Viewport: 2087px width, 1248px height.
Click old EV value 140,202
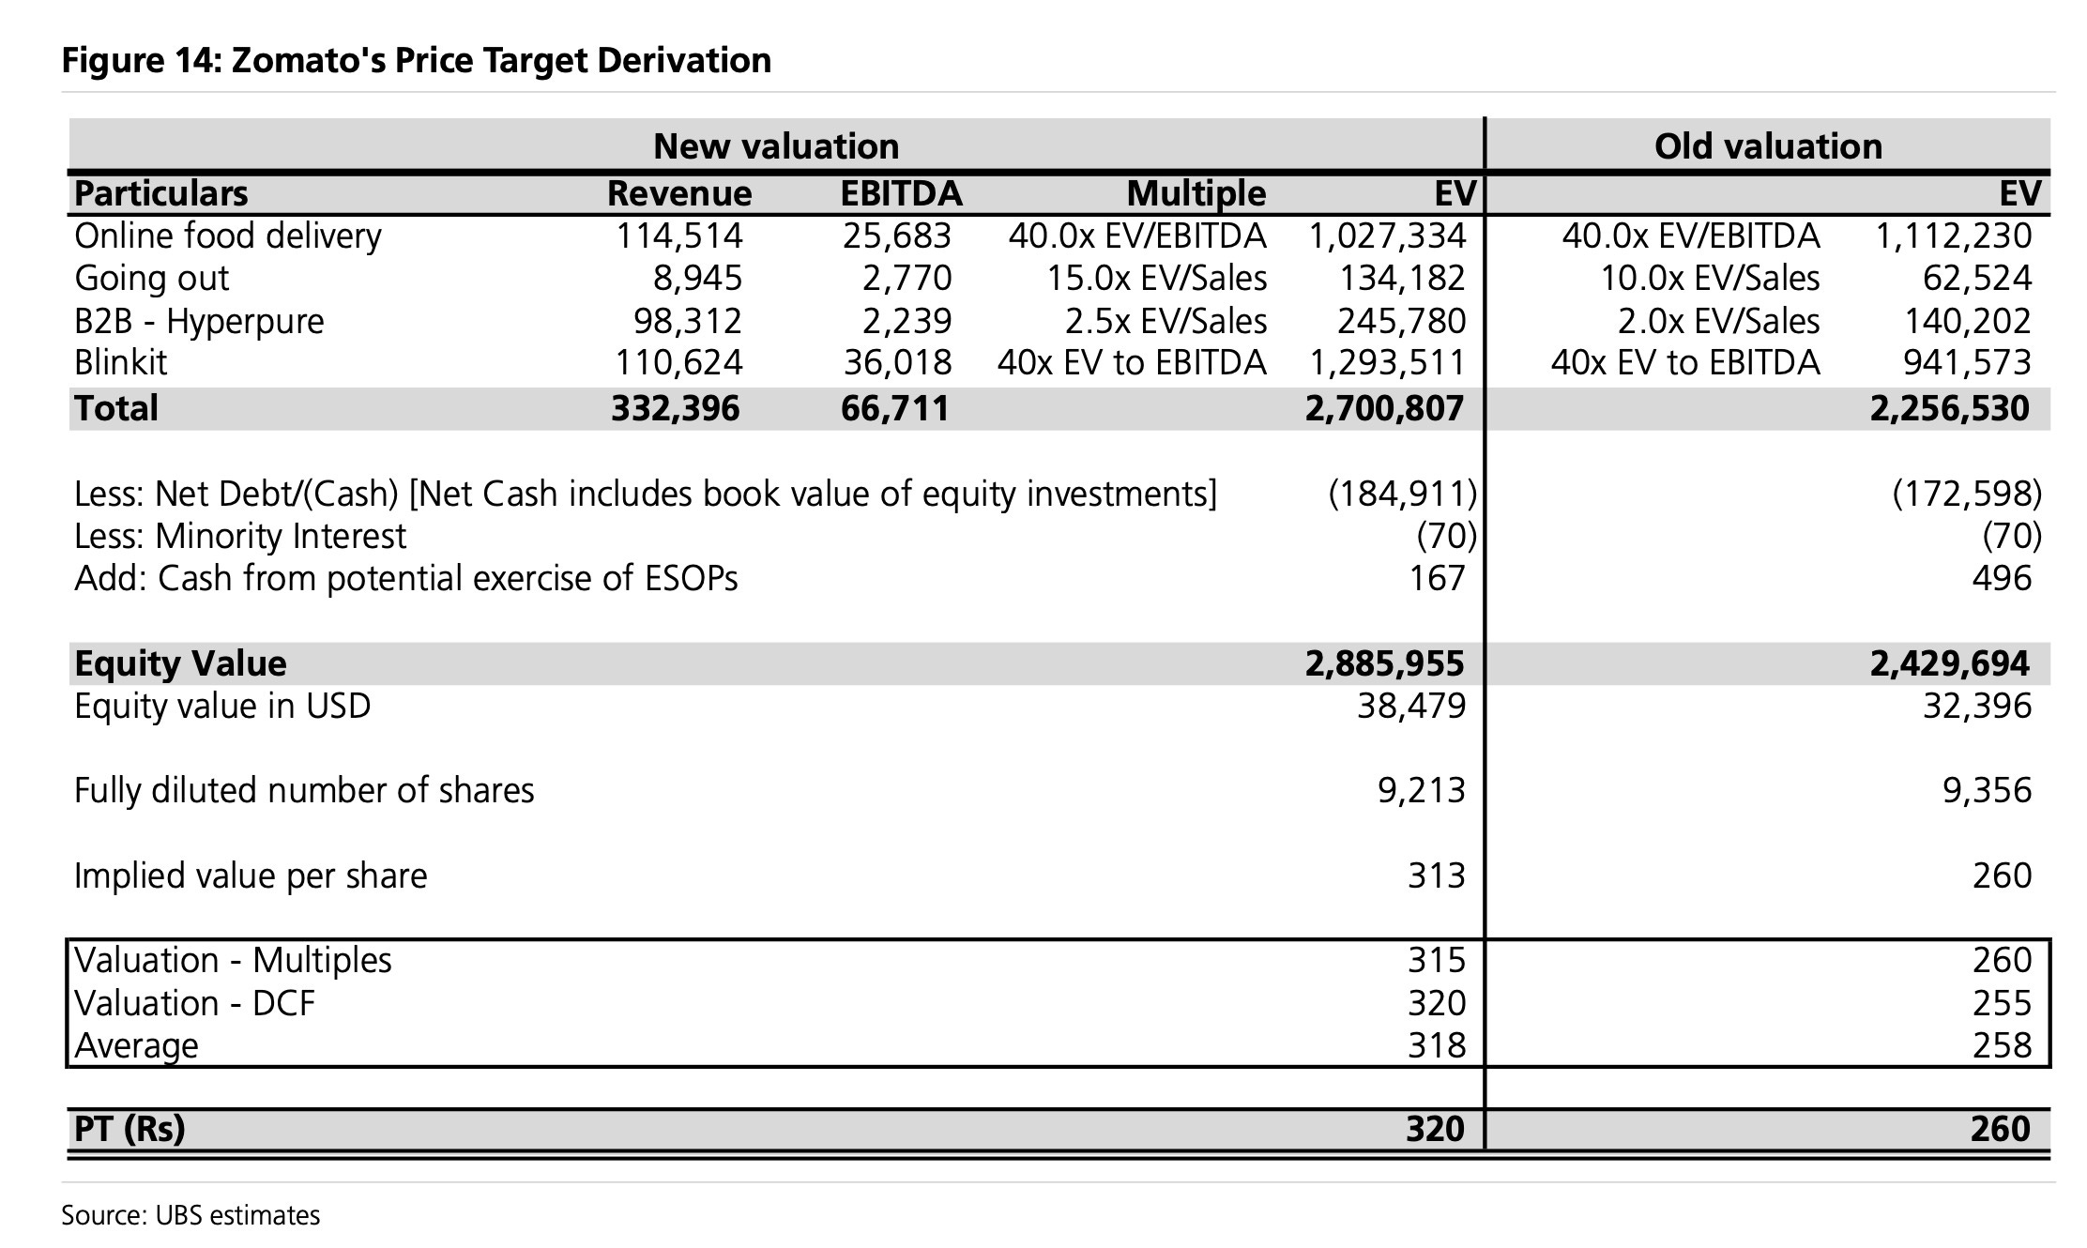pos(1968,321)
